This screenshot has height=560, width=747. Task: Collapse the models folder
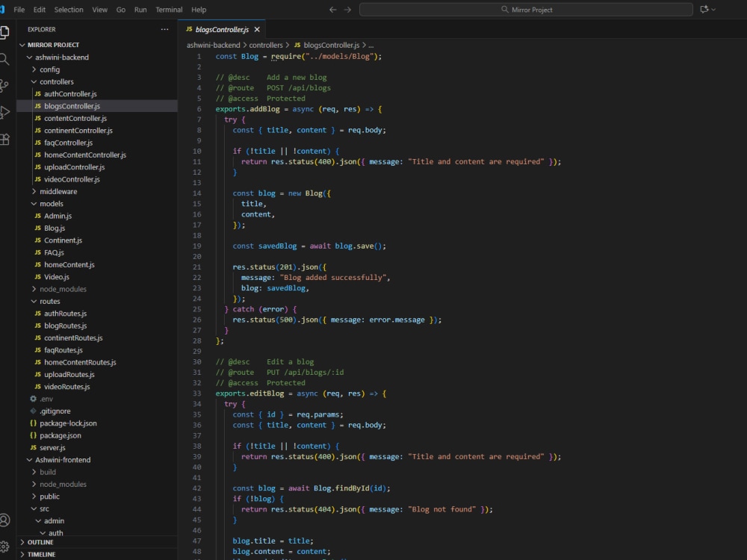coord(97,204)
